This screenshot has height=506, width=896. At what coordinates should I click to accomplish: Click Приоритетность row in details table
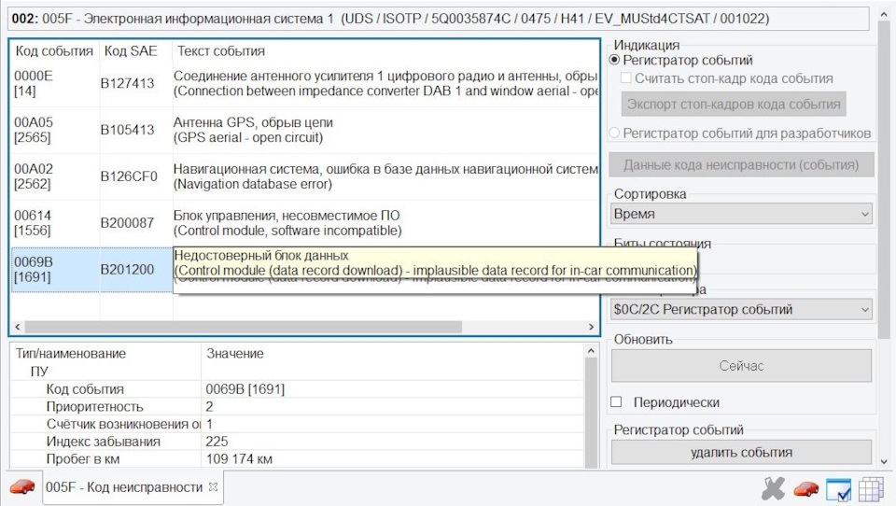[x=297, y=406]
